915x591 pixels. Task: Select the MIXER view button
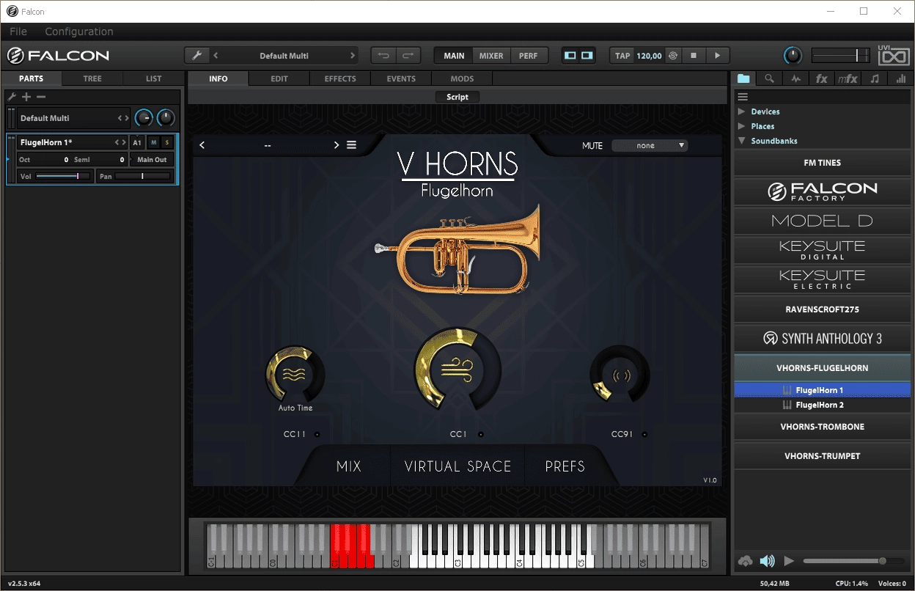(x=491, y=56)
